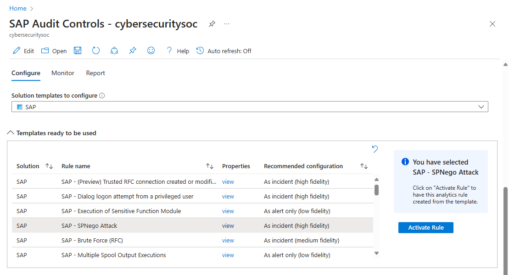View properties of SAP Brute Force rule

click(x=228, y=240)
